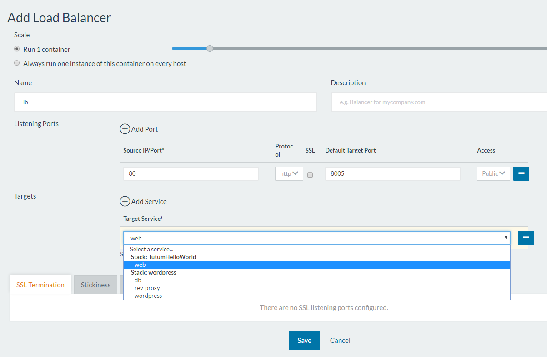Open the Target Service dropdown arrow

506,238
